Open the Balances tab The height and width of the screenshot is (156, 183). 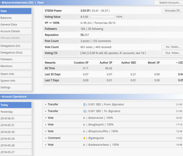coord(16,18)
